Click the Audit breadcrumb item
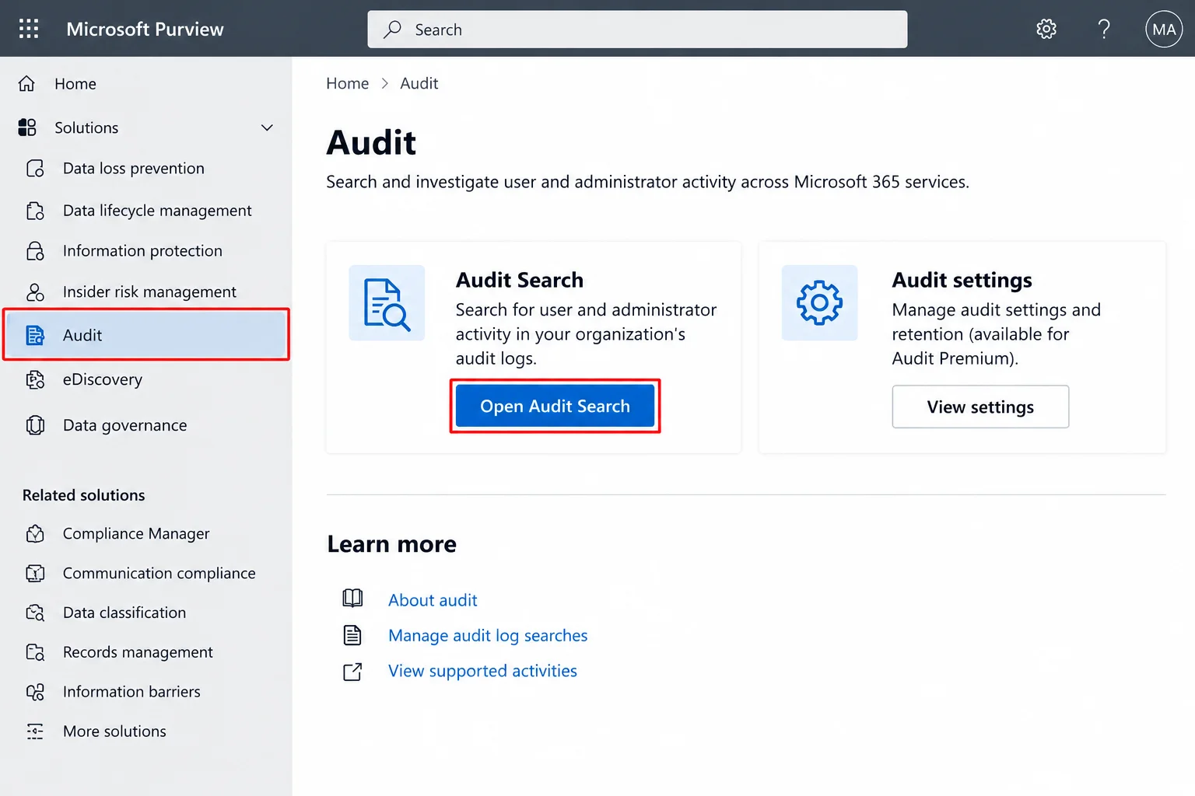 click(419, 83)
